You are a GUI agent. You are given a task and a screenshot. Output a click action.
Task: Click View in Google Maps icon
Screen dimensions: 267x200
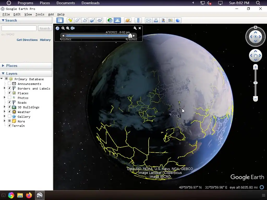[171, 20]
